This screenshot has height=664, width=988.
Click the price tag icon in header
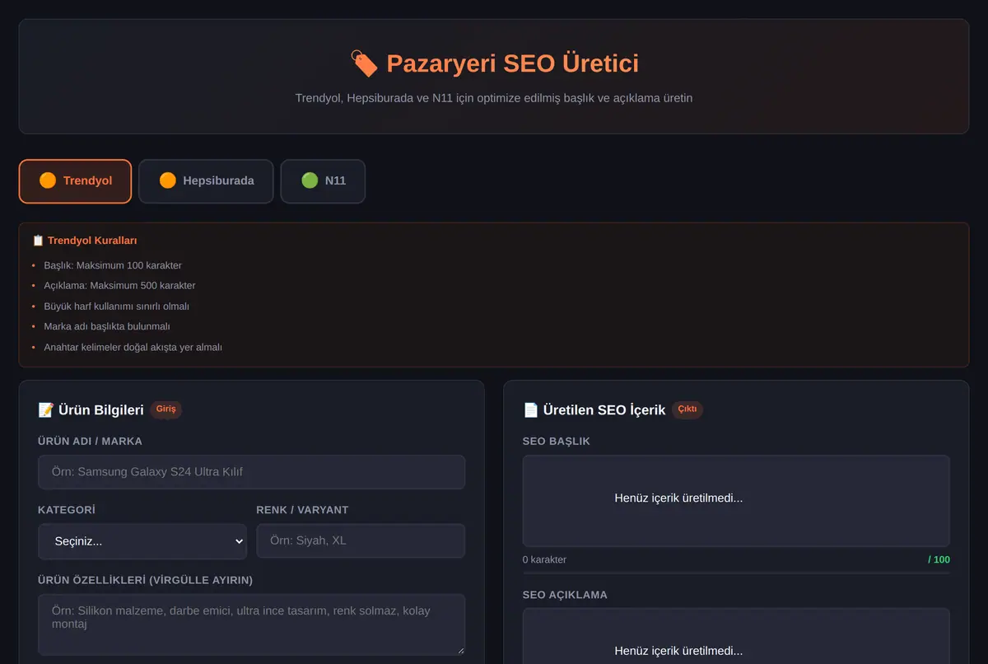[x=363, y=63]
